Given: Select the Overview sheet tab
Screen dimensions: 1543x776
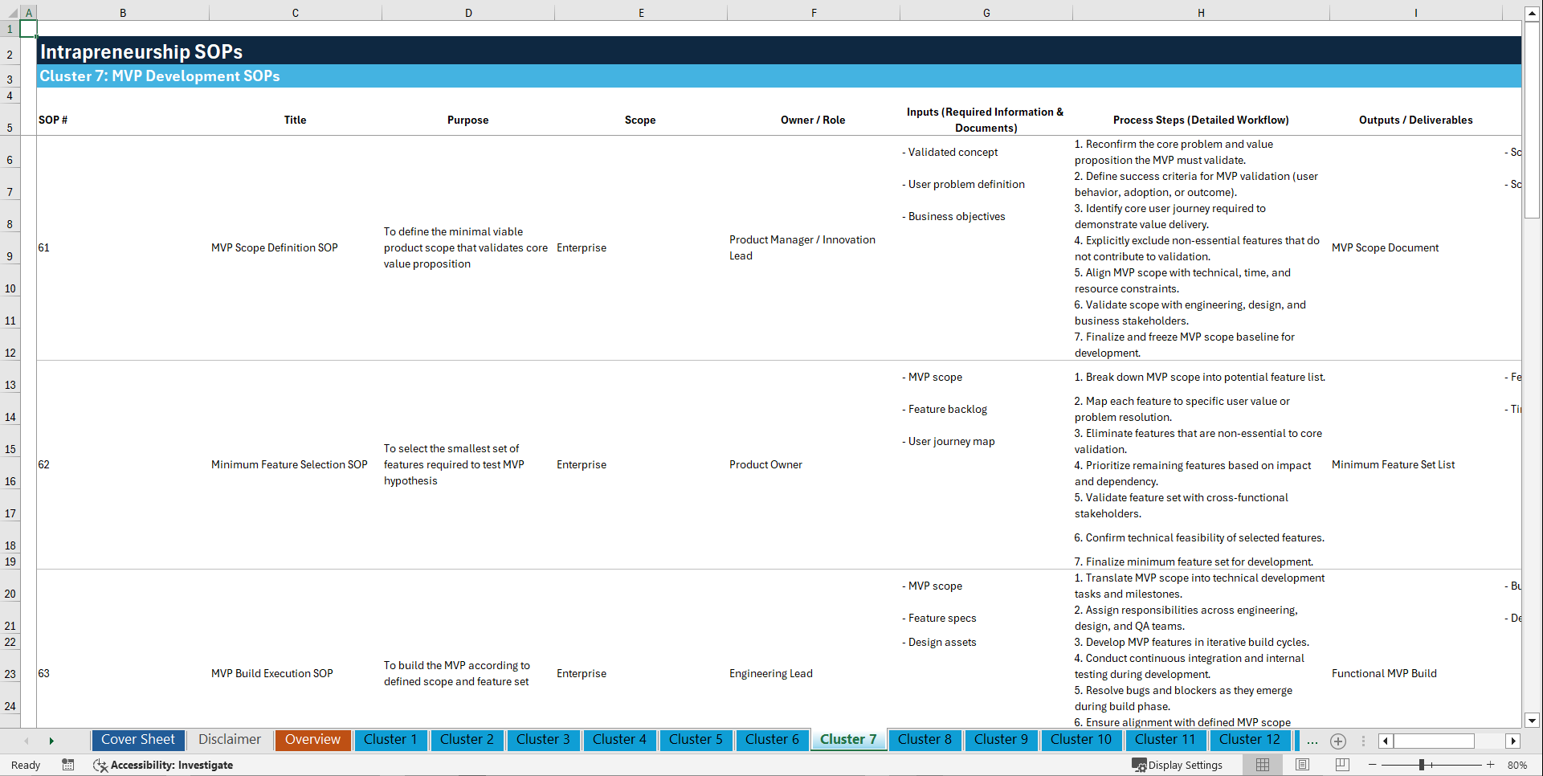Looking at the screenshot, I should click(312, 740).
